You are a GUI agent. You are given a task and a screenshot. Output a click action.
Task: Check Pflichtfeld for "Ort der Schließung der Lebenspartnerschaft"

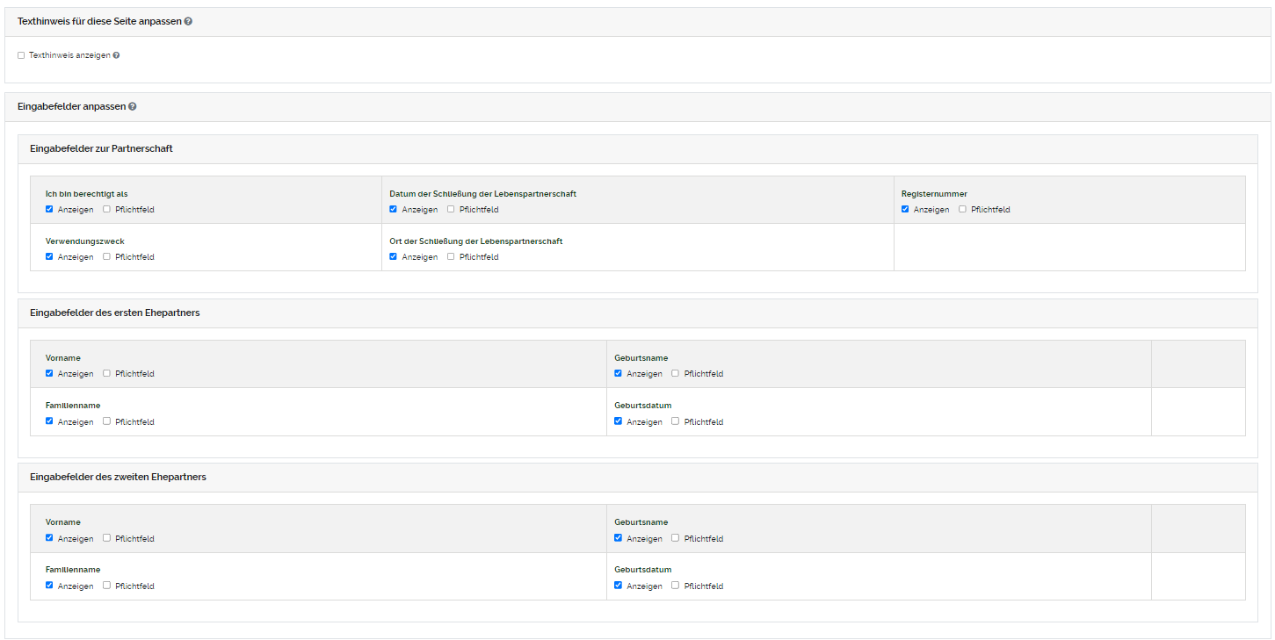tap(450, 255)
